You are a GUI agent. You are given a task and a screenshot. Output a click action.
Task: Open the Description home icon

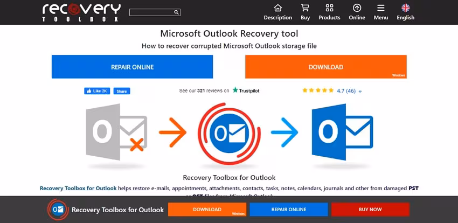coord(278,8)
